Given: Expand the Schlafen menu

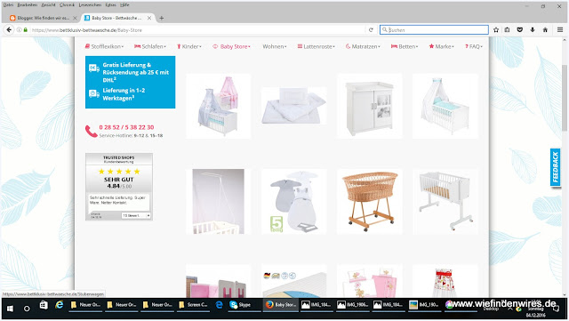Looking at the screenshot, I should coord(150,46).
